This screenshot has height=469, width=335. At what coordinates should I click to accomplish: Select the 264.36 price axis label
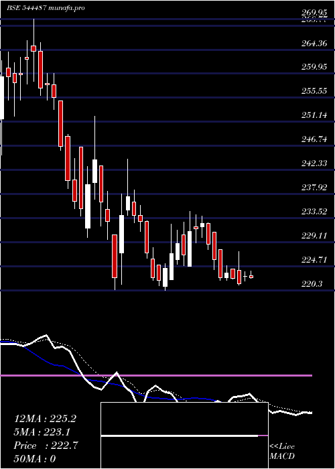click(314, 44)
